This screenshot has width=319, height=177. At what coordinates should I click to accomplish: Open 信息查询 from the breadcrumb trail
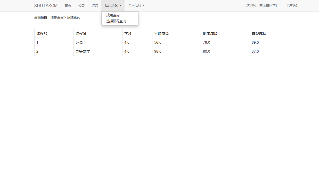(57, 17)
